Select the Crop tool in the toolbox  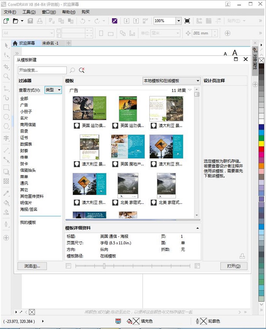(x=6, y=67)
